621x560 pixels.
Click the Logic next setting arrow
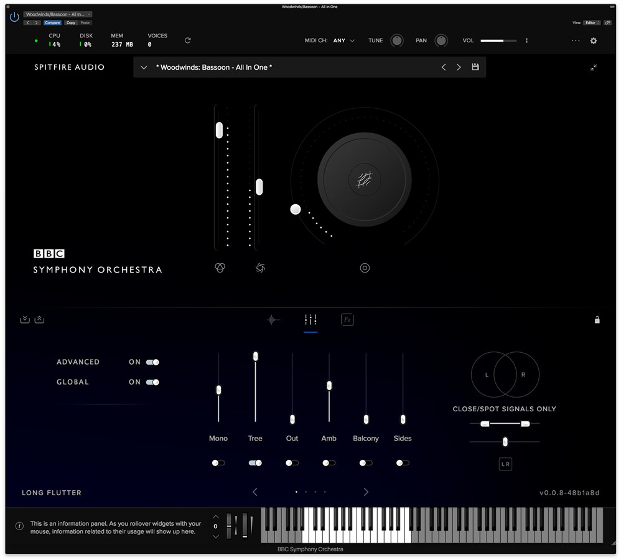click(x=37, y=22)
